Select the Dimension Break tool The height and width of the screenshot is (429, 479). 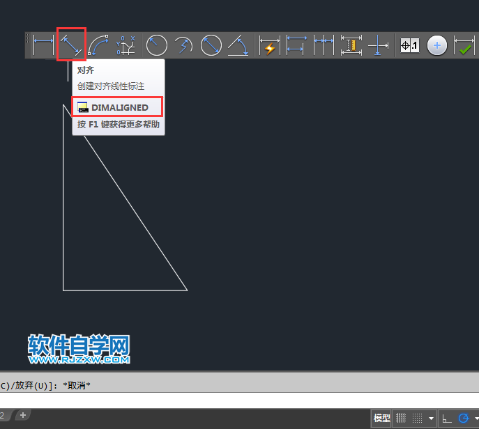pos(378,45)
